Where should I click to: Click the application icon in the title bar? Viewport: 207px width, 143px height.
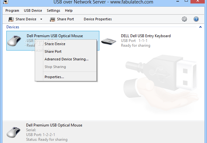point(5,2)
